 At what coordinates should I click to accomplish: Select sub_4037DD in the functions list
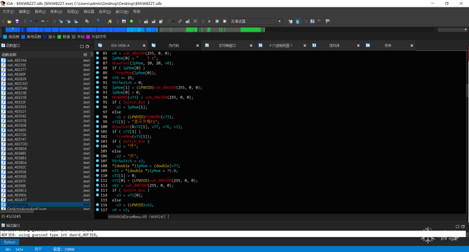point(17,144)
